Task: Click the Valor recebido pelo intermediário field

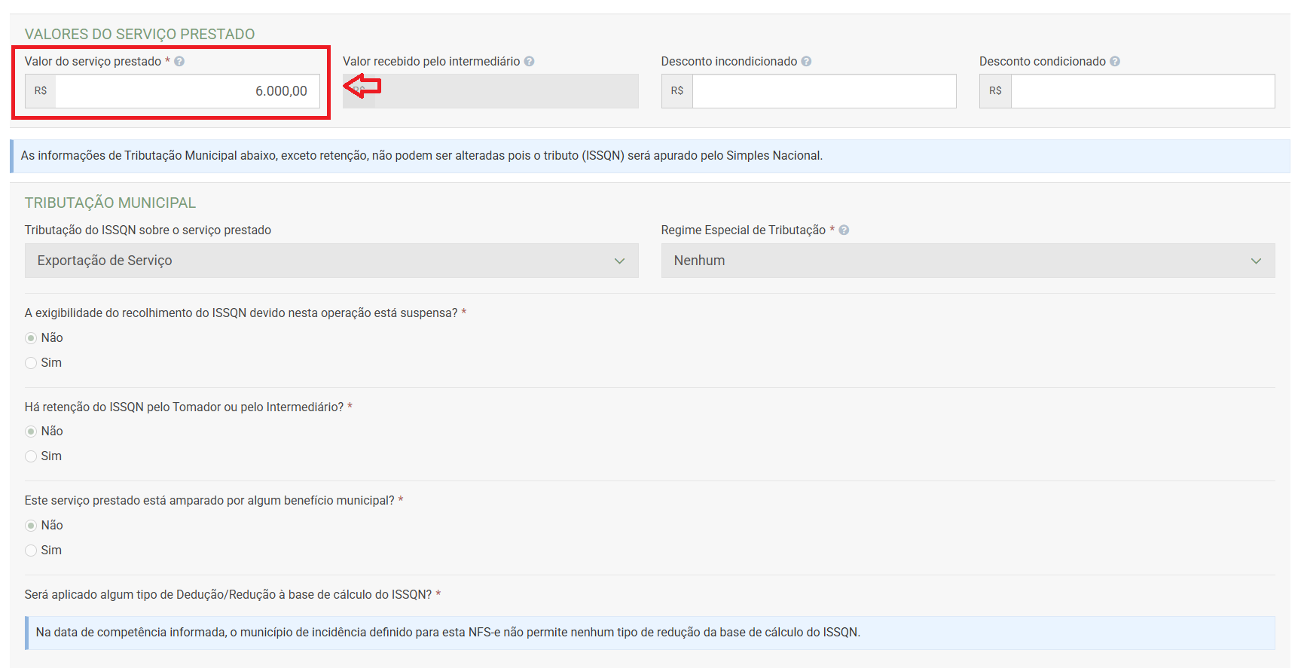Action: (505, 91)
